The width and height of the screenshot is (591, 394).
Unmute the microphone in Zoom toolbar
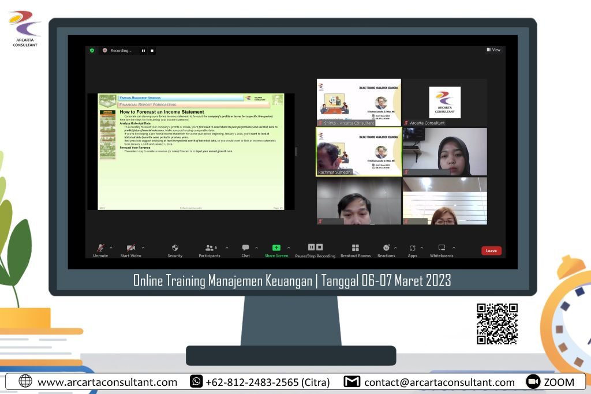click(x=100, y=248)
